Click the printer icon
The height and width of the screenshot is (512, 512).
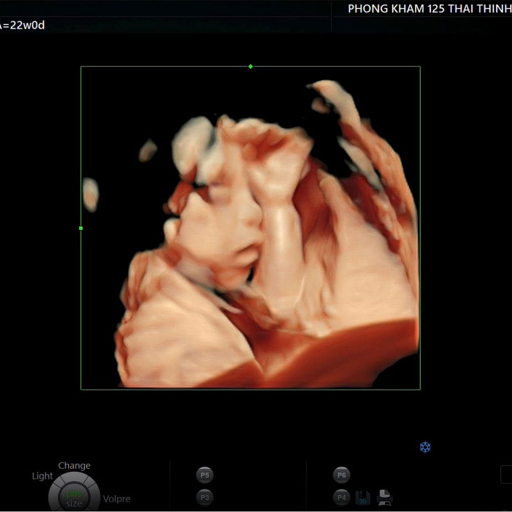pyautogui.click(x=384, y=497)
